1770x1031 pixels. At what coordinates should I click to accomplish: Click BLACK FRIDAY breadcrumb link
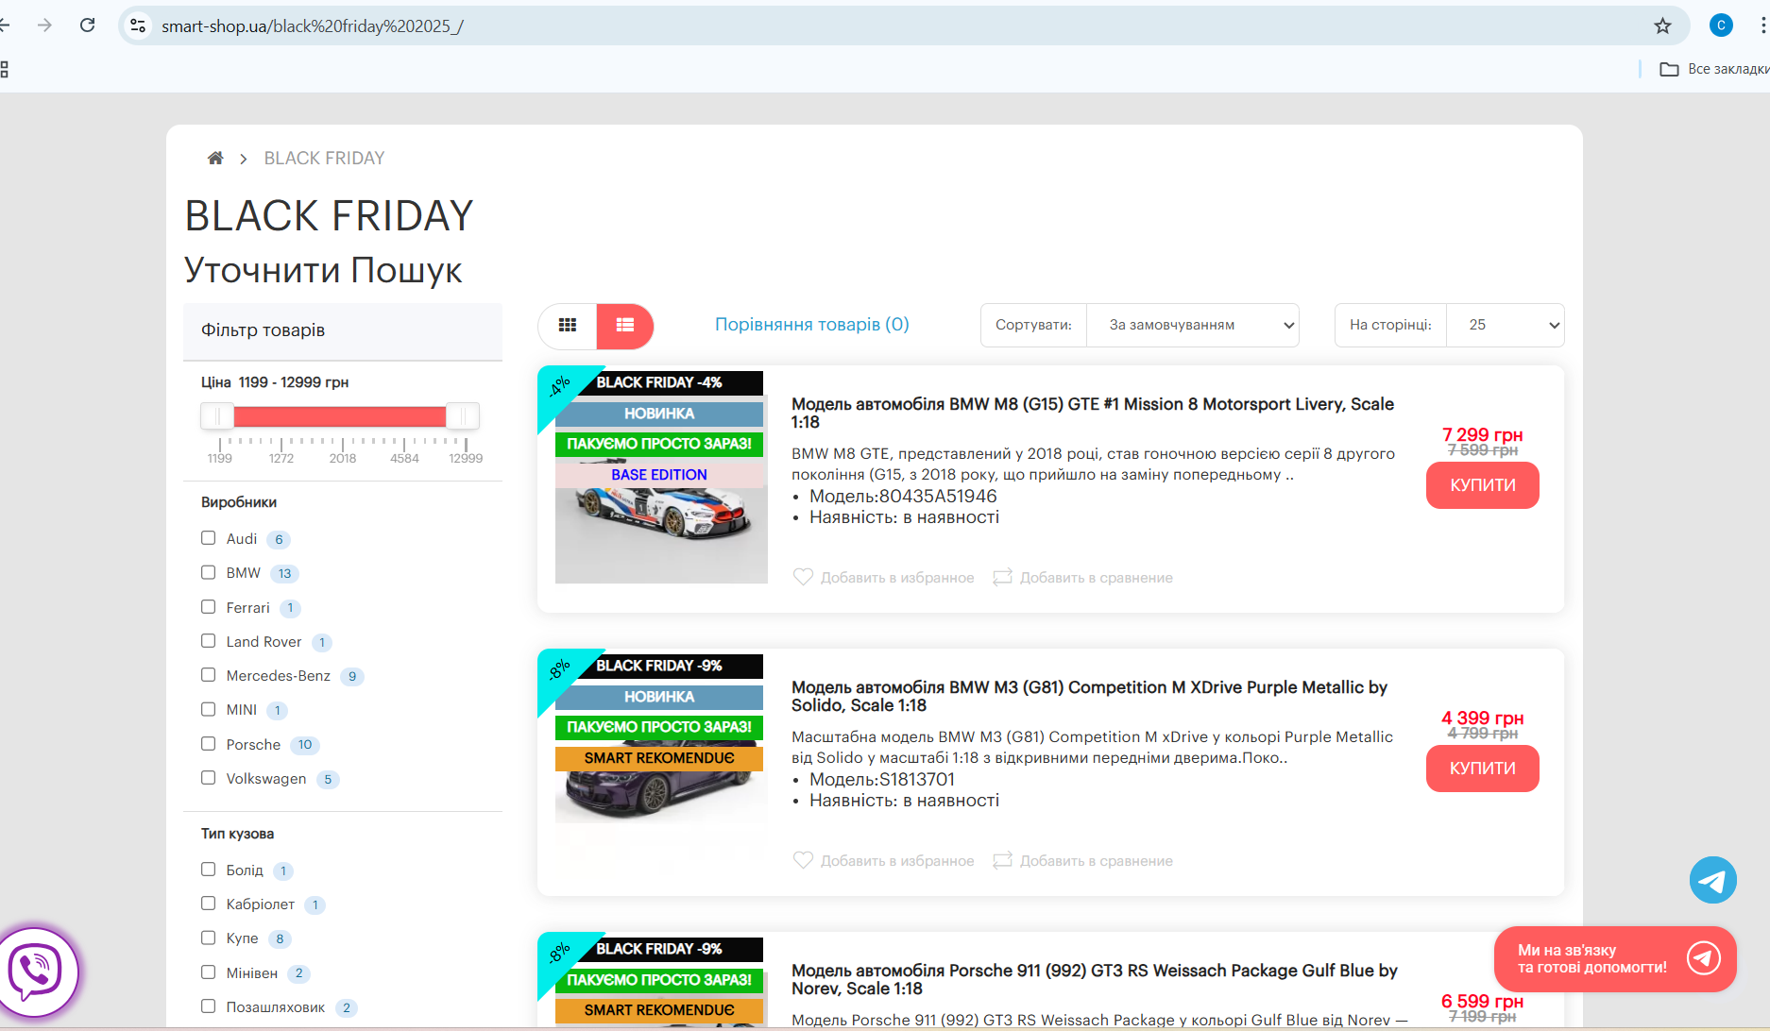(x=324, y=159)
